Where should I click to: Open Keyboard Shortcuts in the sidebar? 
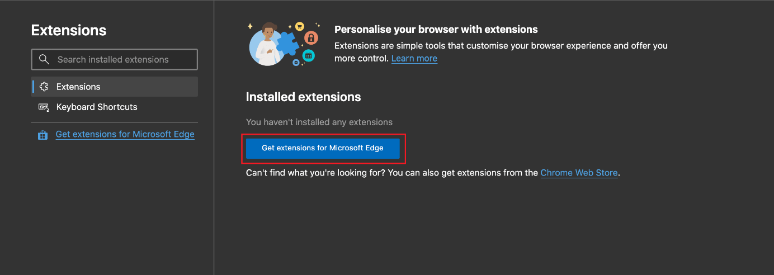114,107
